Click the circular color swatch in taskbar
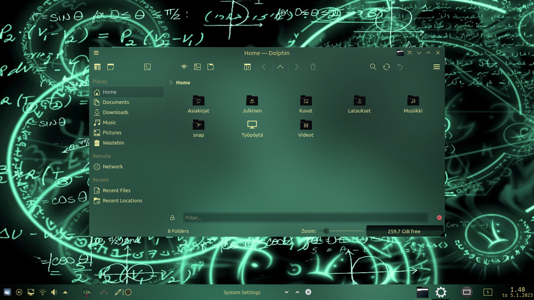 [x=128, y=292]
